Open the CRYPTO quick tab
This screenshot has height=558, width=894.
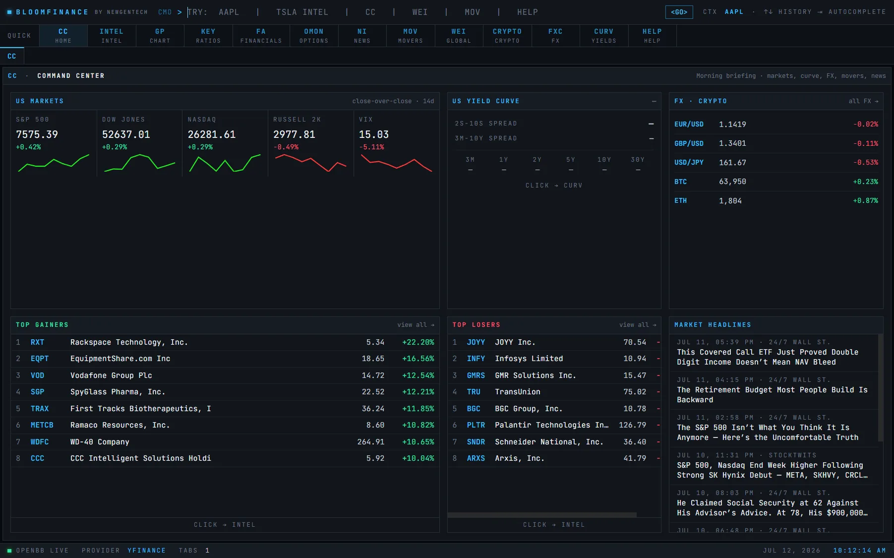(x=507, y=36)
